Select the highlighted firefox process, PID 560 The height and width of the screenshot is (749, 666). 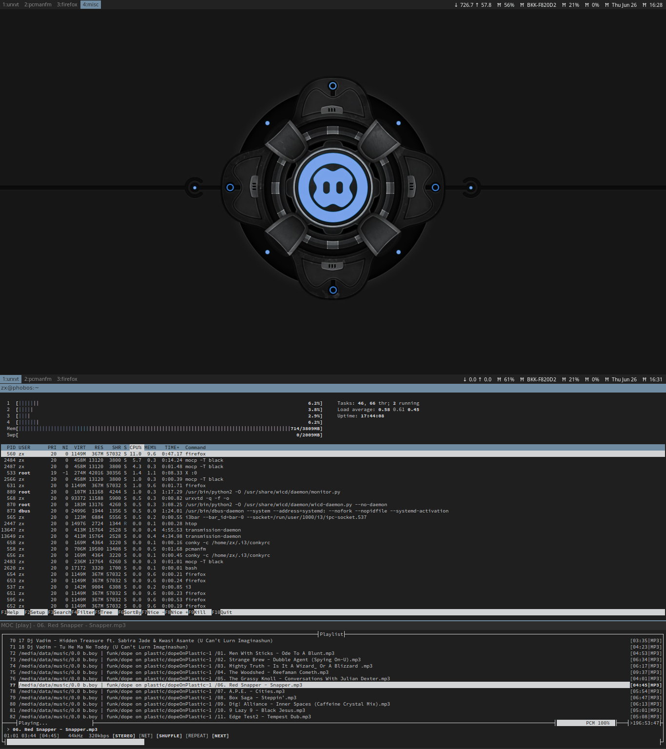(333, 454)
